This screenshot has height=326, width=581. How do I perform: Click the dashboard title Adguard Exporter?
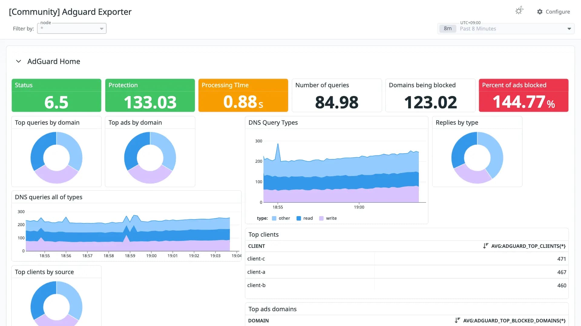[x=70, y=12]
